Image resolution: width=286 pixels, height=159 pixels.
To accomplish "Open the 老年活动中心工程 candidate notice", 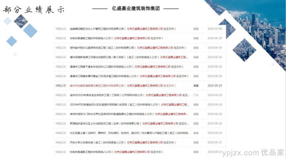I will (x=127, y=67).
